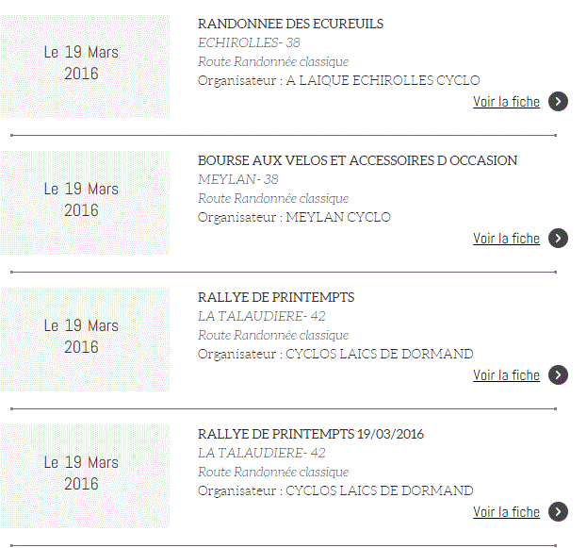
Task: Select the RANDONNEE DES ECUREUILS title
Action: point(290,24)
